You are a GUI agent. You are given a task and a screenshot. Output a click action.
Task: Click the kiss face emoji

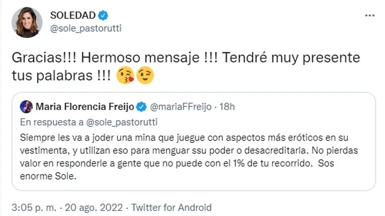tap(125, 75)
